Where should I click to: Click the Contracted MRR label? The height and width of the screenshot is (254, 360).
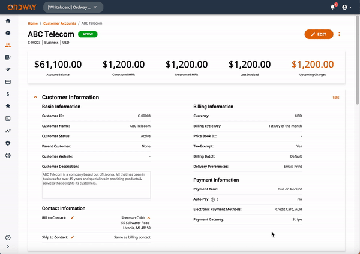click(x=124, y=75)
